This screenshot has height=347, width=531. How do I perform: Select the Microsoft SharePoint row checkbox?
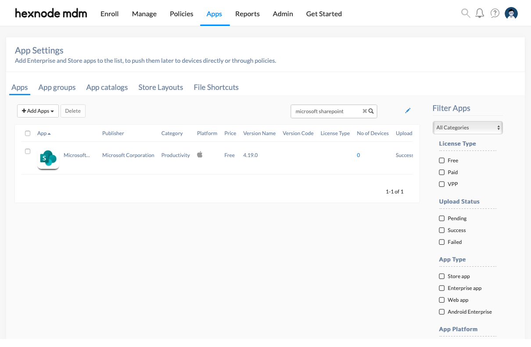pyautogui.click(x=28, y=151)
